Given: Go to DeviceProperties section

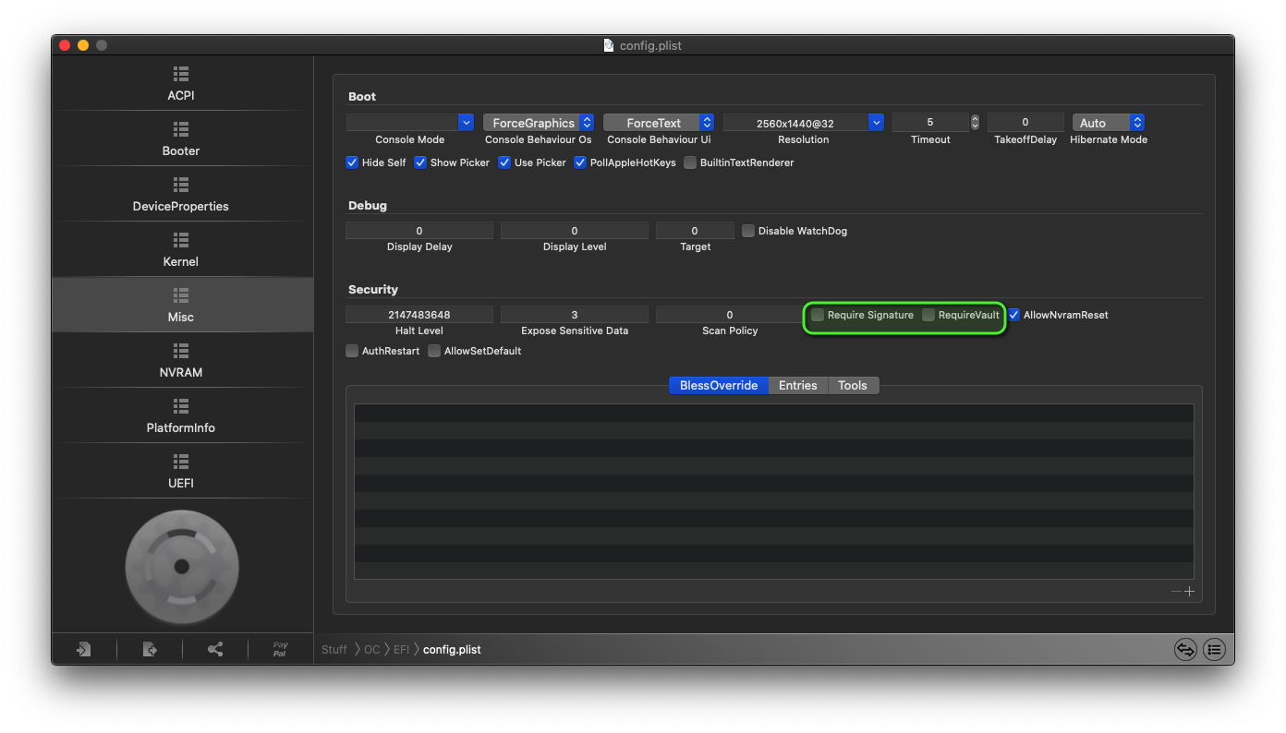Looking at the screenshot, I should tap(181, 185).
